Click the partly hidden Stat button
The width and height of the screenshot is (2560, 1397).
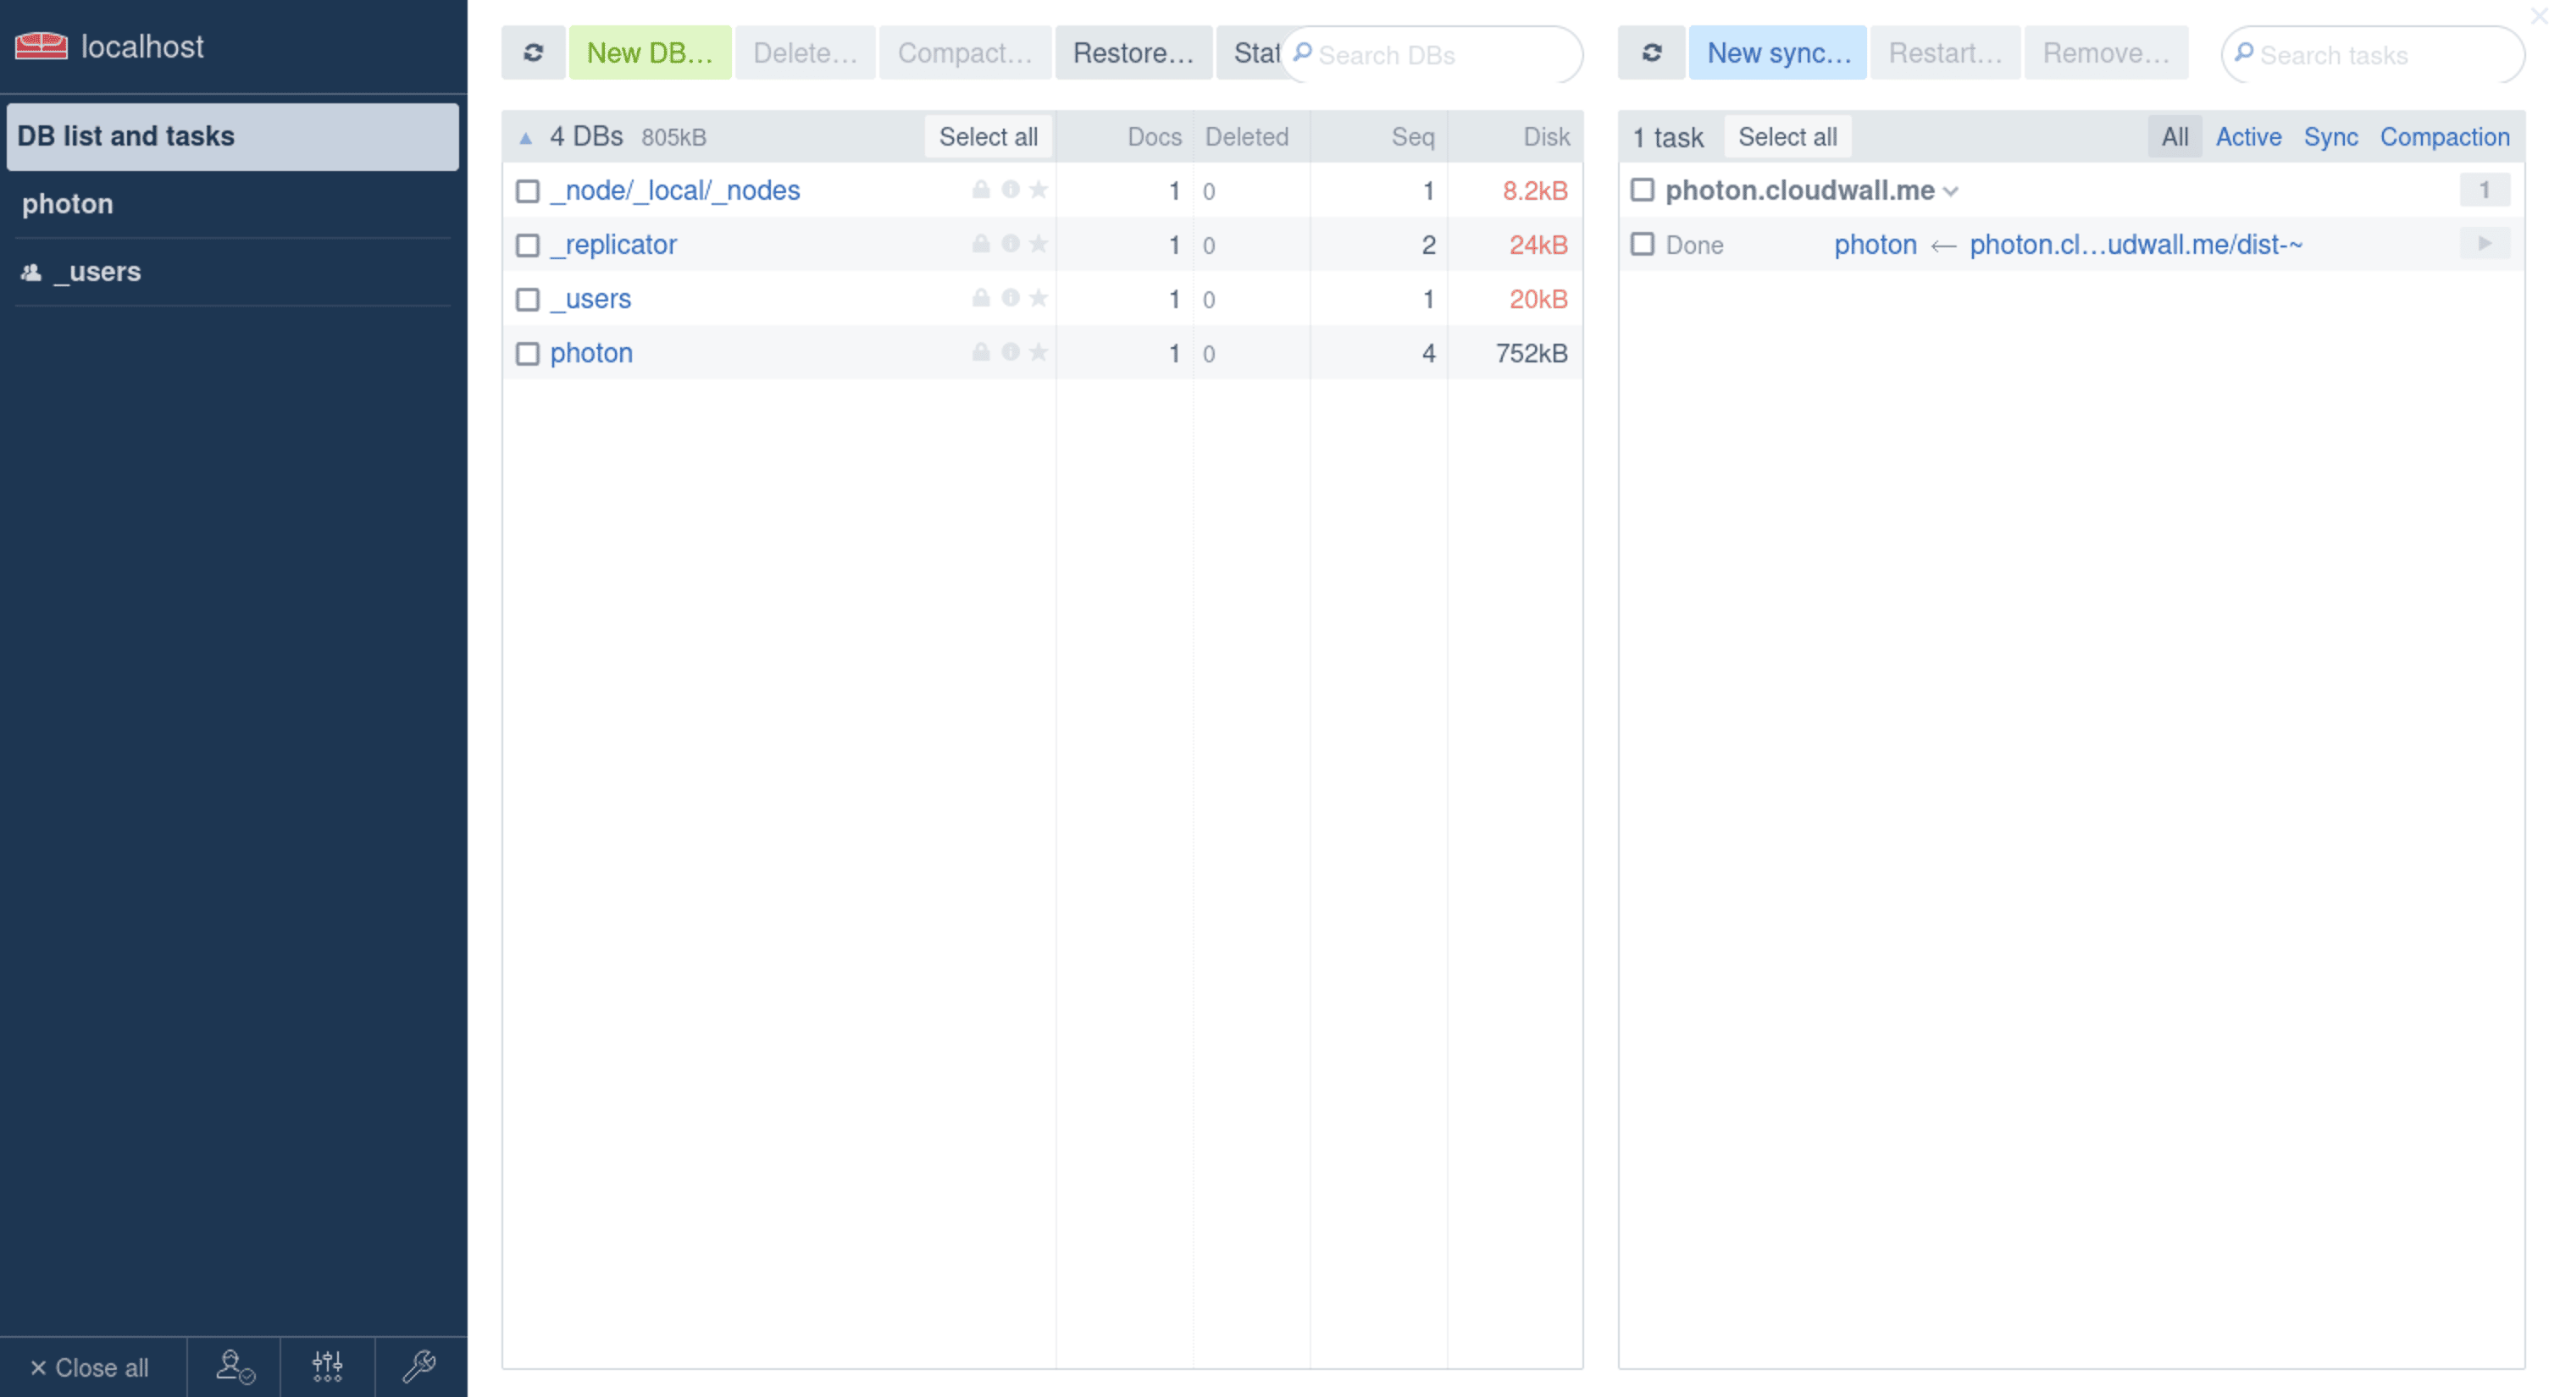[1251, 52]
